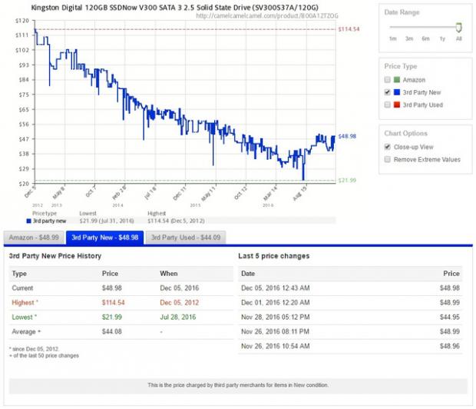Open the Amazon - $48.99 tab
The height and width of the screenshot is (409, 476).
pyautogui.click(x=33, y=238)
